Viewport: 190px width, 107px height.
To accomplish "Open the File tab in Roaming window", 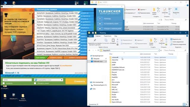I will 90,36.
